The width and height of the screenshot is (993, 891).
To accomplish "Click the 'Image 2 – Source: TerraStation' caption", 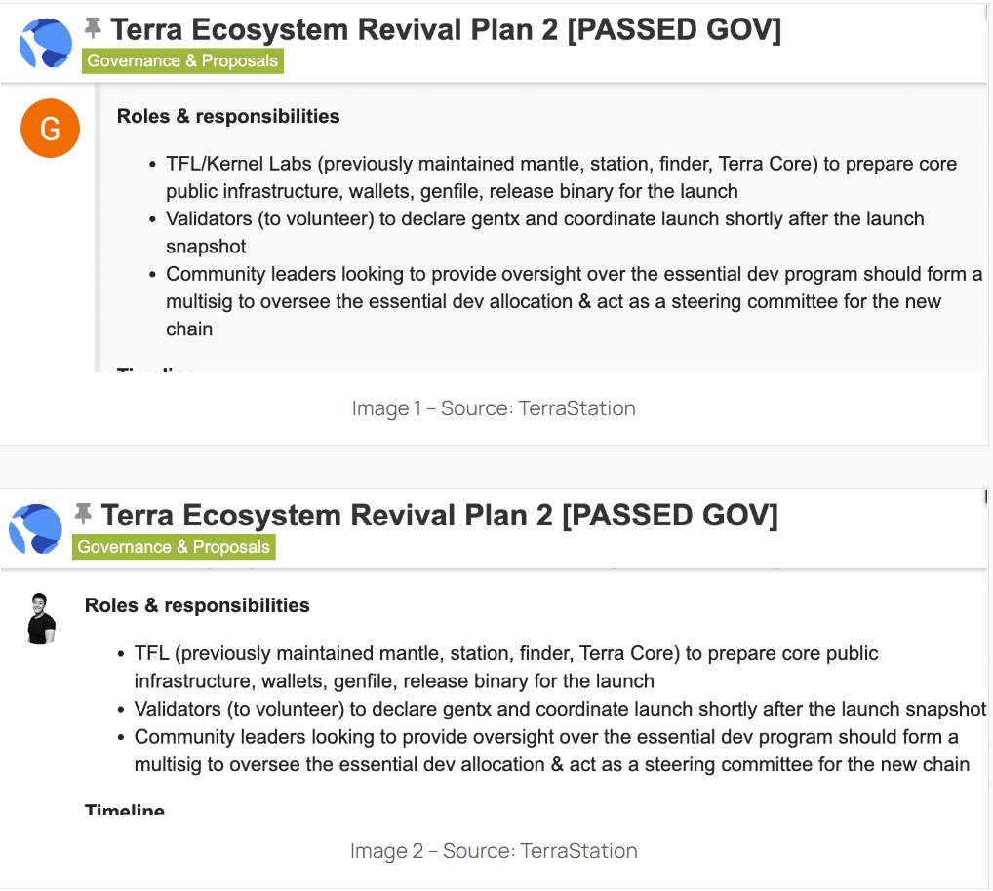I will click(x=494, y=851).
